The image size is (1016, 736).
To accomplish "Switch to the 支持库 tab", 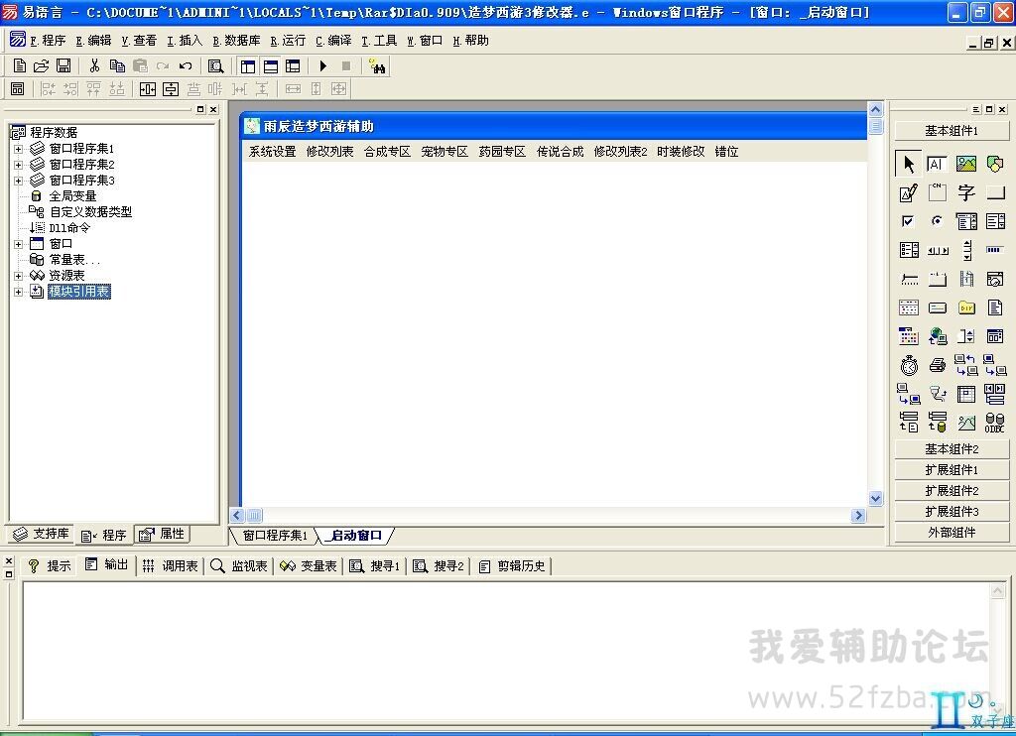I will (x=42, y=534).
